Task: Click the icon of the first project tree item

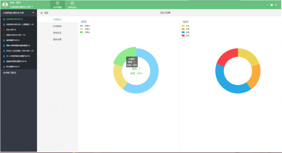Action: (x=4, y=19)
